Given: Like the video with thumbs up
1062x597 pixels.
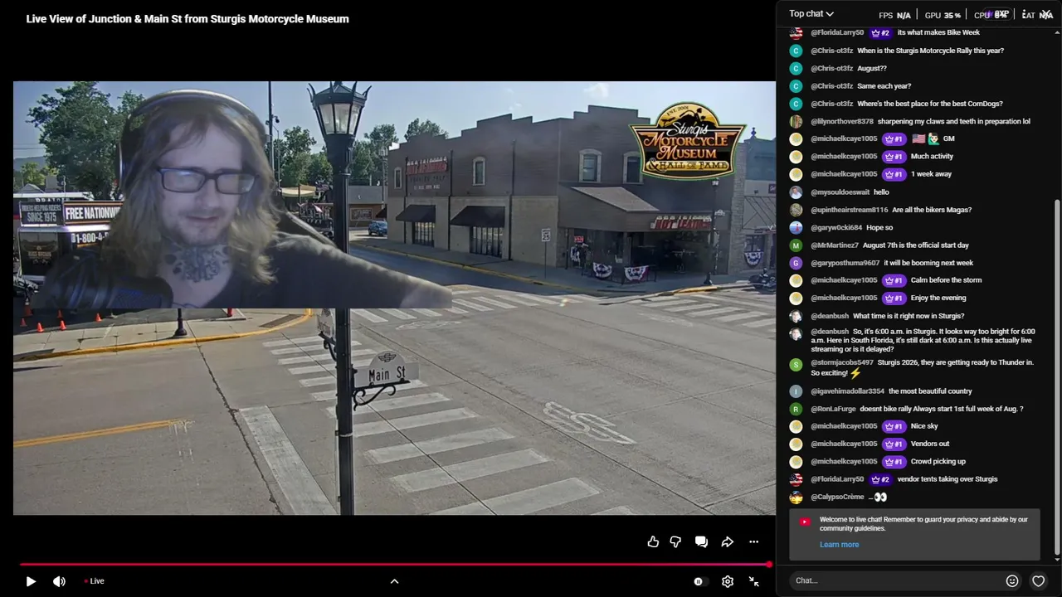Looking at the screenshot, I should pos(653,541).
